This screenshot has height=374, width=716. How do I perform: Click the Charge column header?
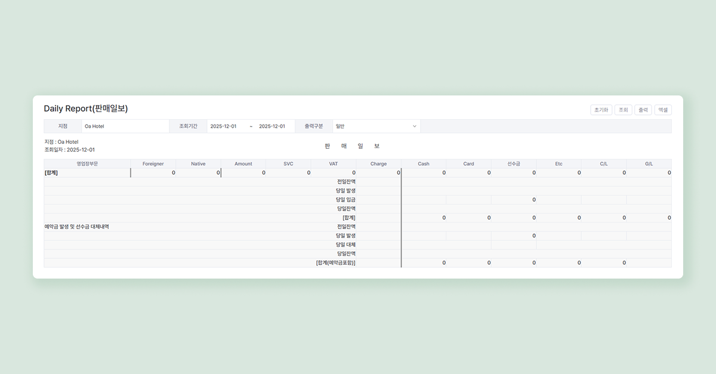click(x=378, y=163)
